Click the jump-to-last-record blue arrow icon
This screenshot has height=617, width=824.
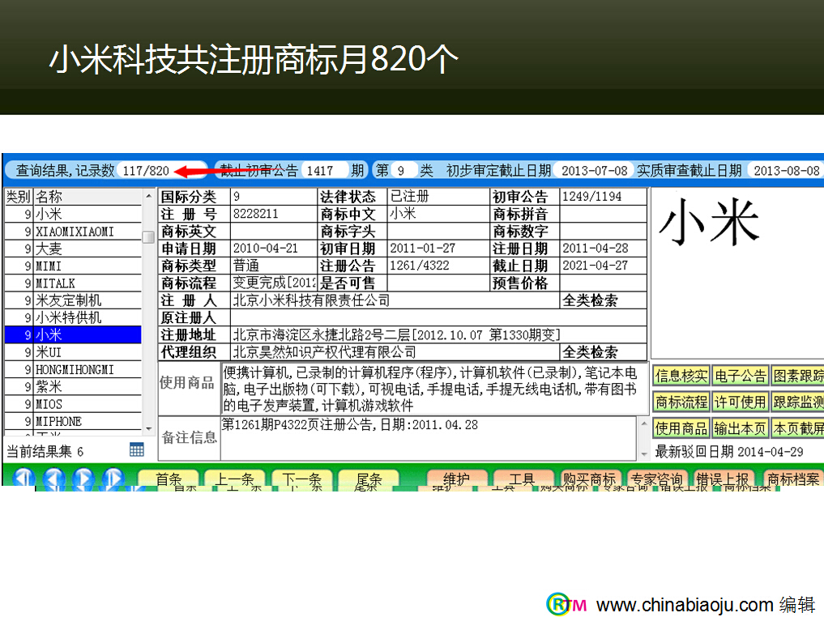coord(113,477)
